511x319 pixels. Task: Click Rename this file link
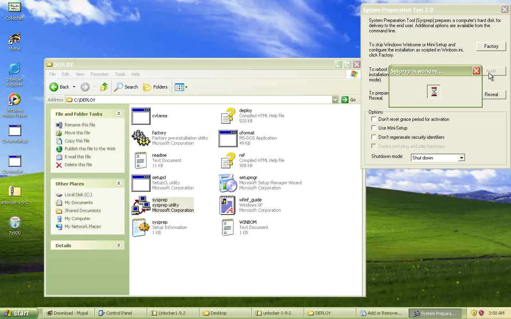pyautogui.click(x=80, y=125)
